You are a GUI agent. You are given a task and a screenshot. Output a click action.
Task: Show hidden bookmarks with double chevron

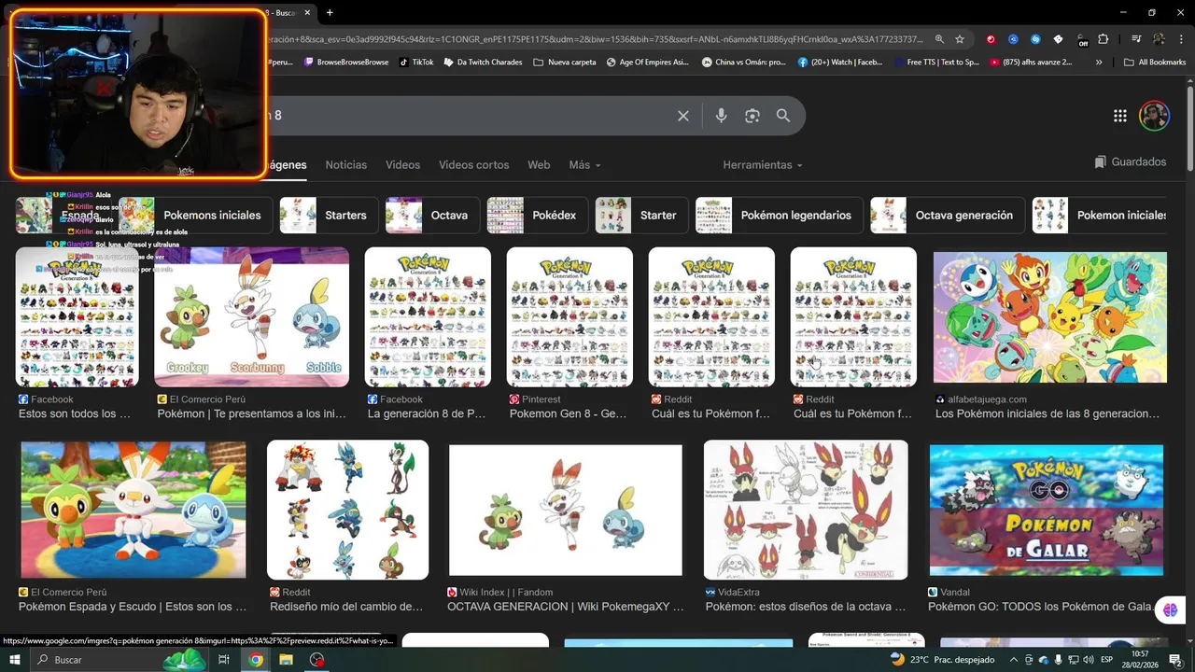click(1099, 63)
